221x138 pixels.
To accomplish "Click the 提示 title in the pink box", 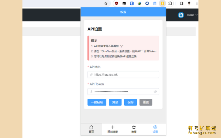I will point(94,41).
